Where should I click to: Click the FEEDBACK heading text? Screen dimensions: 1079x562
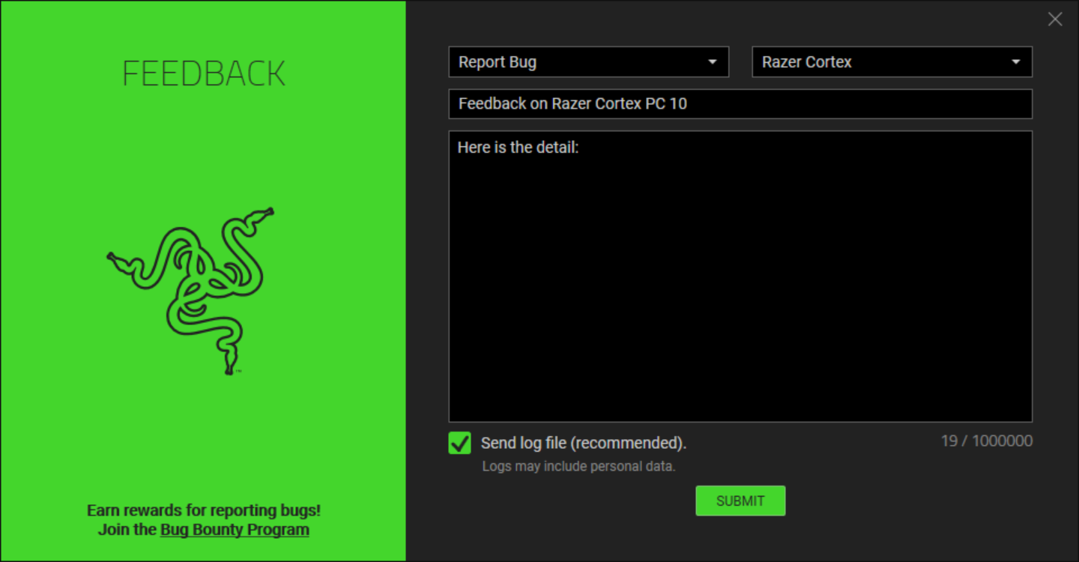click(x=204, y=73)
